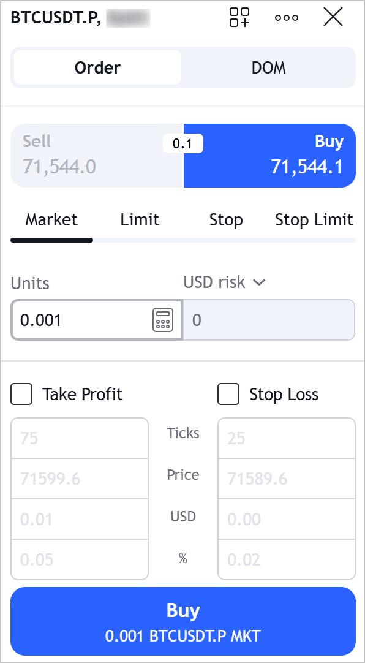Click the Take Profit price field 71599.6

[x=80, y=479]
